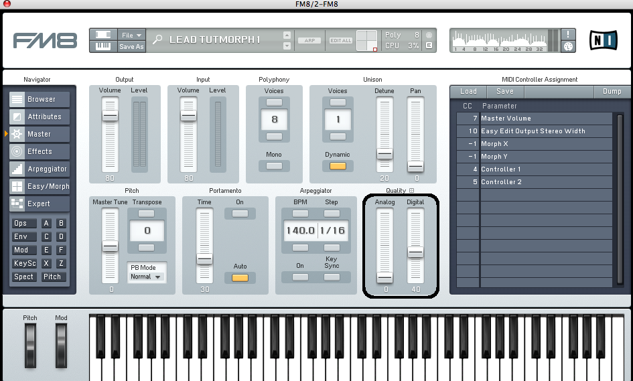Increase Arpeggiator BPM with the upper button

pos(300,213)
